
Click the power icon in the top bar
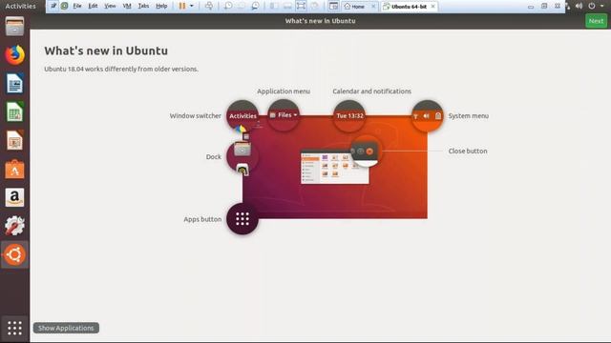[x=592, y=6]
